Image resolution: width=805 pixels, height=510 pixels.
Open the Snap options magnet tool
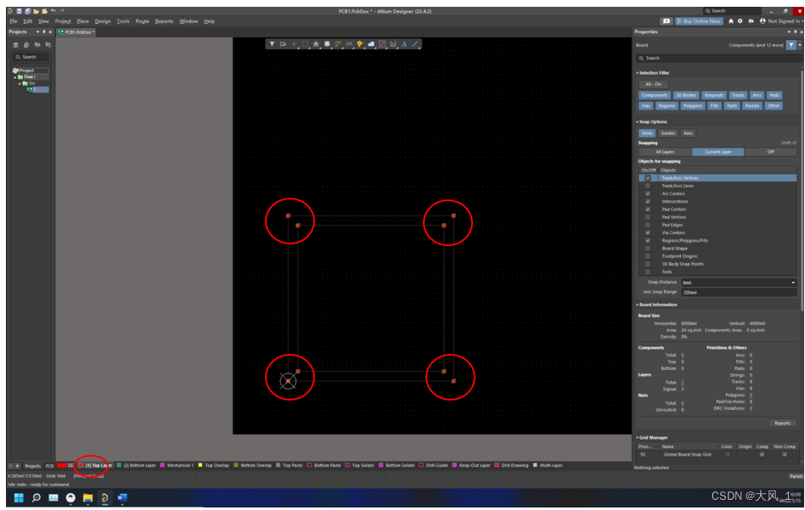[x=283, y=44]
